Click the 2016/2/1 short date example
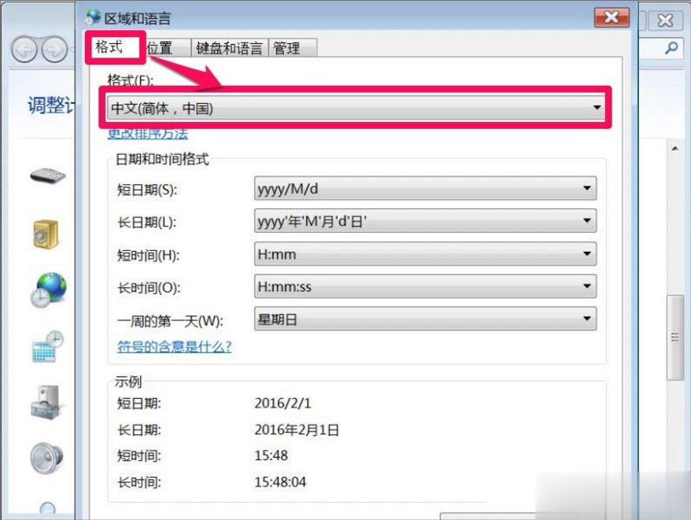The width and height of the screenshot is (691, 520). [x=283, y=403]
